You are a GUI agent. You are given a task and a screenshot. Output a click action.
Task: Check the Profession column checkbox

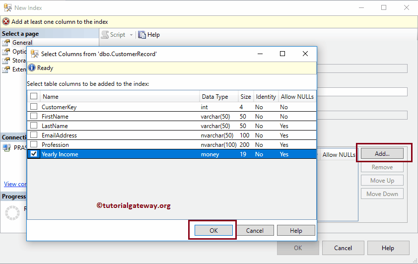[34, 144]
